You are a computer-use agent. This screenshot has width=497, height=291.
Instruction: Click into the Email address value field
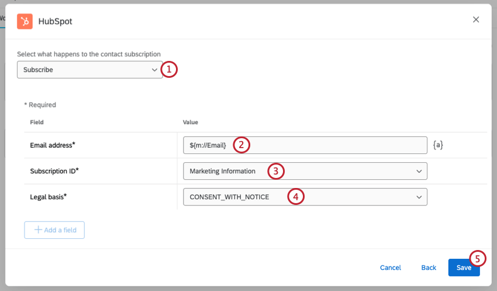point(327,145)
